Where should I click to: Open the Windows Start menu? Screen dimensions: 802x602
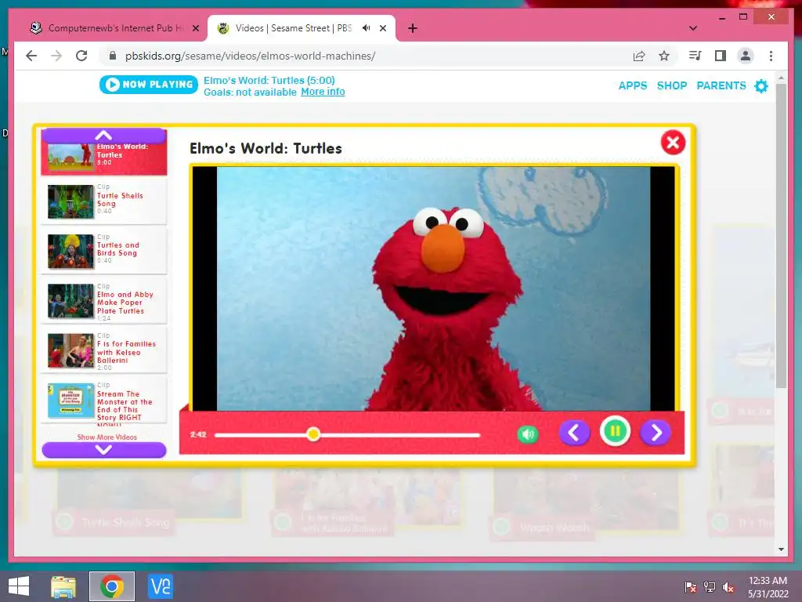[x=19, y=586]
